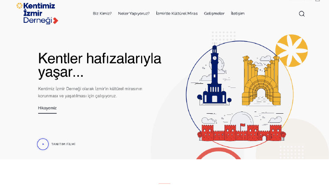The height and width of the screenshot is (185, 329).
Task: Go to the Gelişmeler page
Action: point(214,13)
